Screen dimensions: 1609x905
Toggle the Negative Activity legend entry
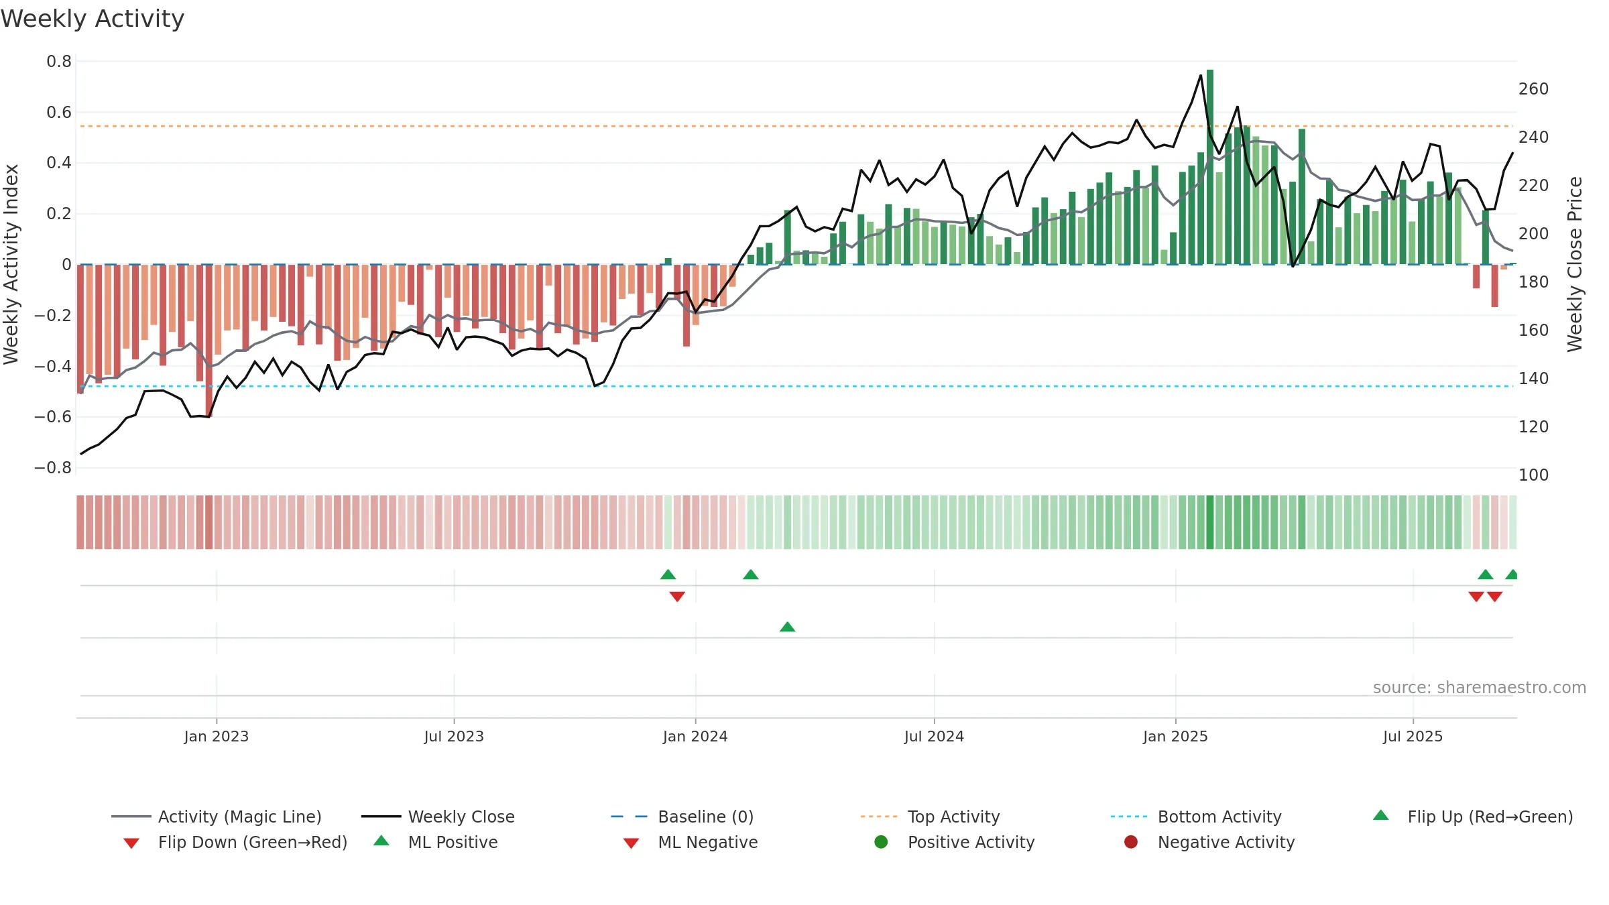(1209, 842)
